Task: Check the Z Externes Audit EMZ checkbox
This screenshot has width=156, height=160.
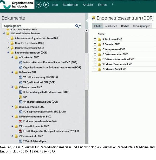Action: coord(95,69)
